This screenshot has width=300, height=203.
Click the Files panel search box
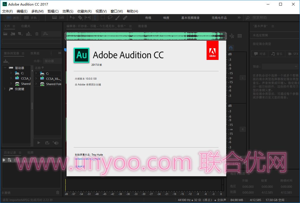[x=52, y=34]
